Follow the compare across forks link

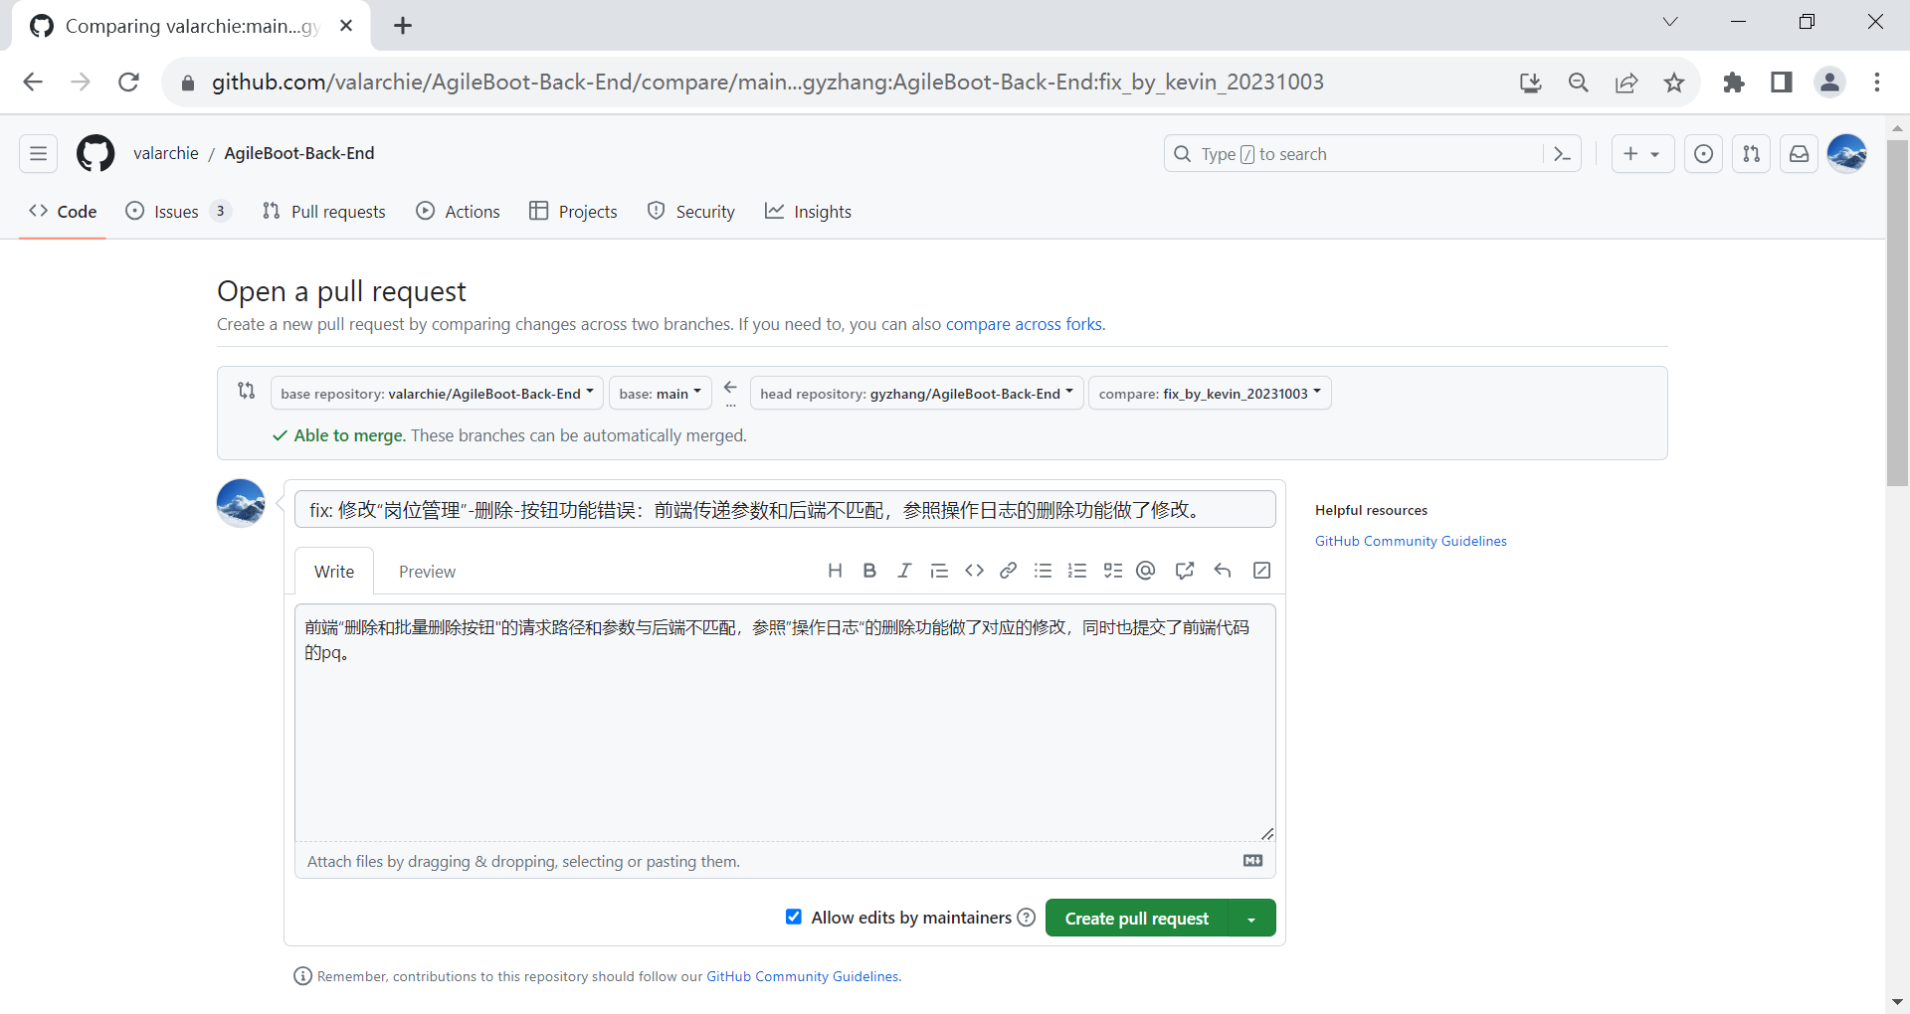1024,324
